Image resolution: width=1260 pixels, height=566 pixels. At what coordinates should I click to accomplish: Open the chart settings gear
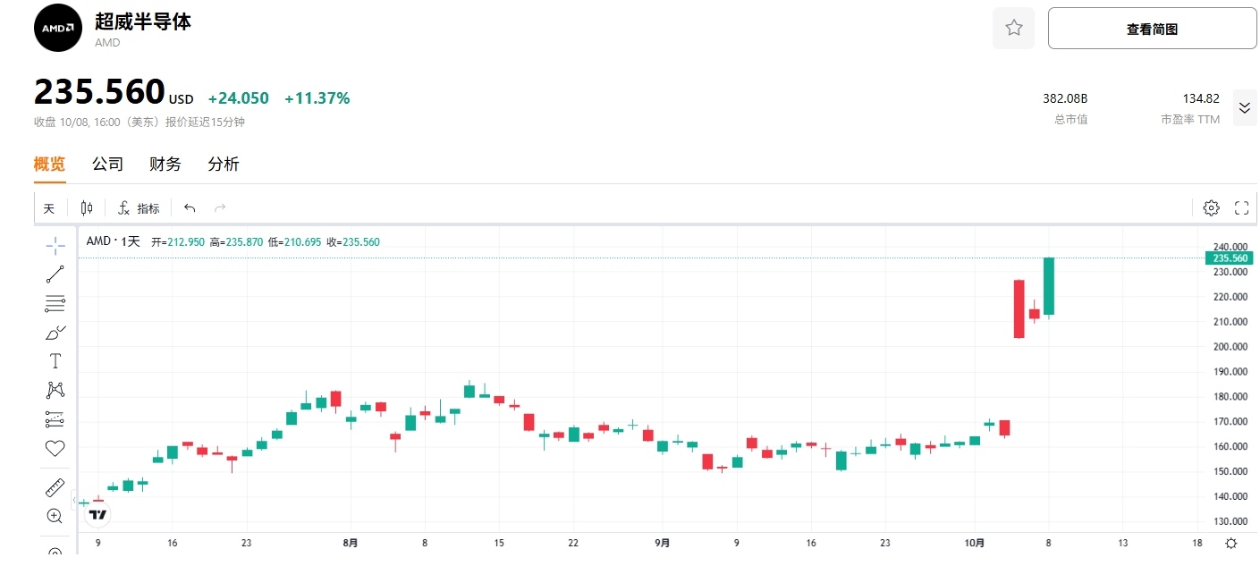click(1211, 208)
